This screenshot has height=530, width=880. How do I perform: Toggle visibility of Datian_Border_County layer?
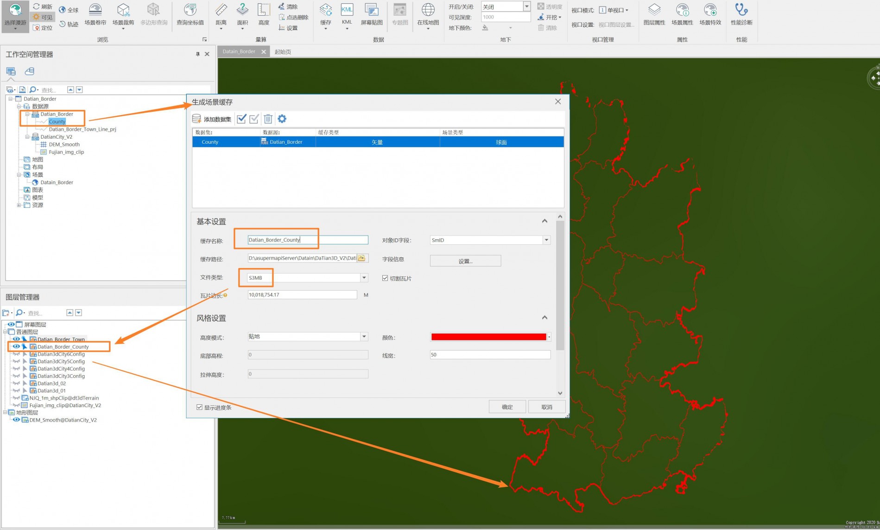[16, 346]
